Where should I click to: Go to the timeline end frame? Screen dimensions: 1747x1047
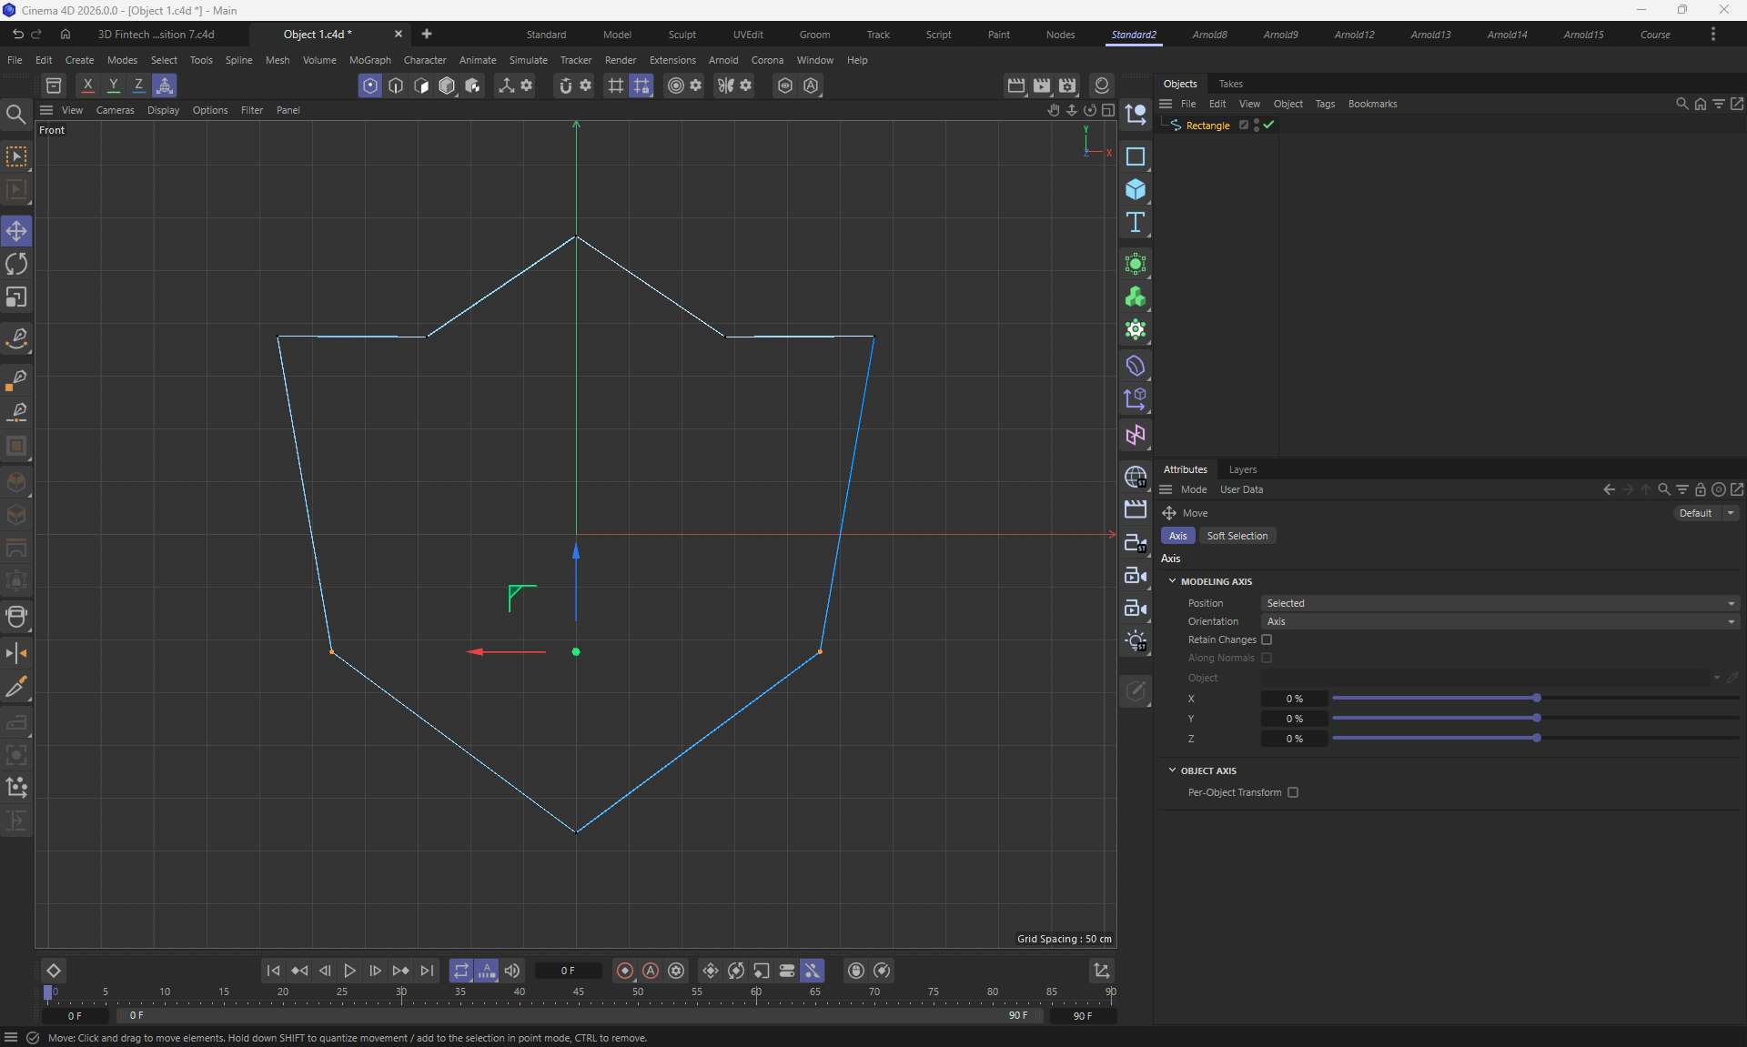(427, 971)
